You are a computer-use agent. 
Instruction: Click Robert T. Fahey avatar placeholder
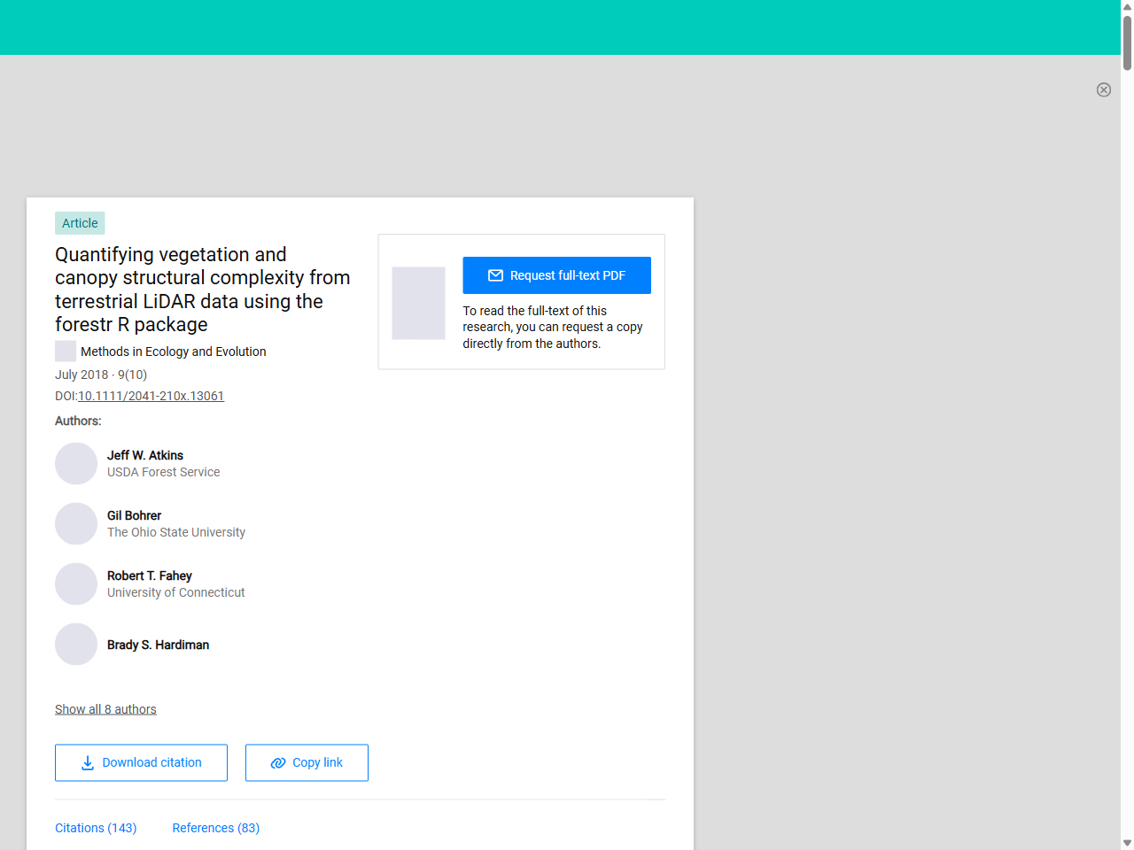76,584
